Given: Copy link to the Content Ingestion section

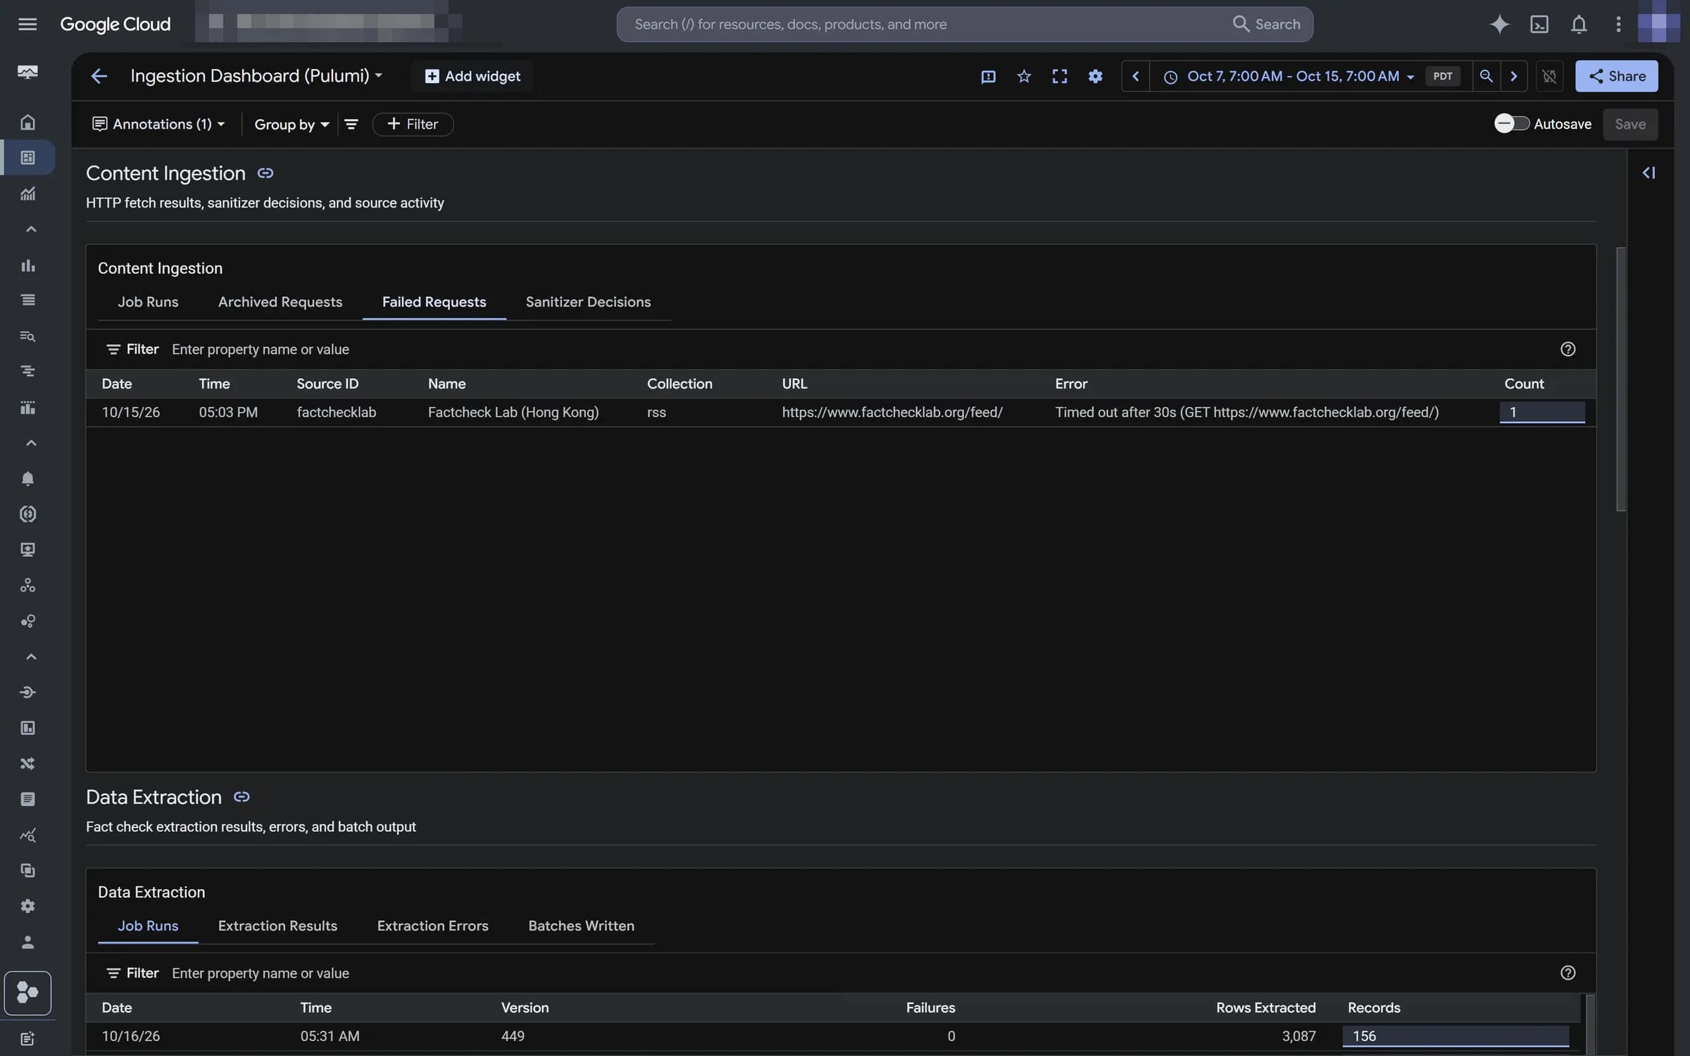Looking at the screenshot, I should coord(265,173).
